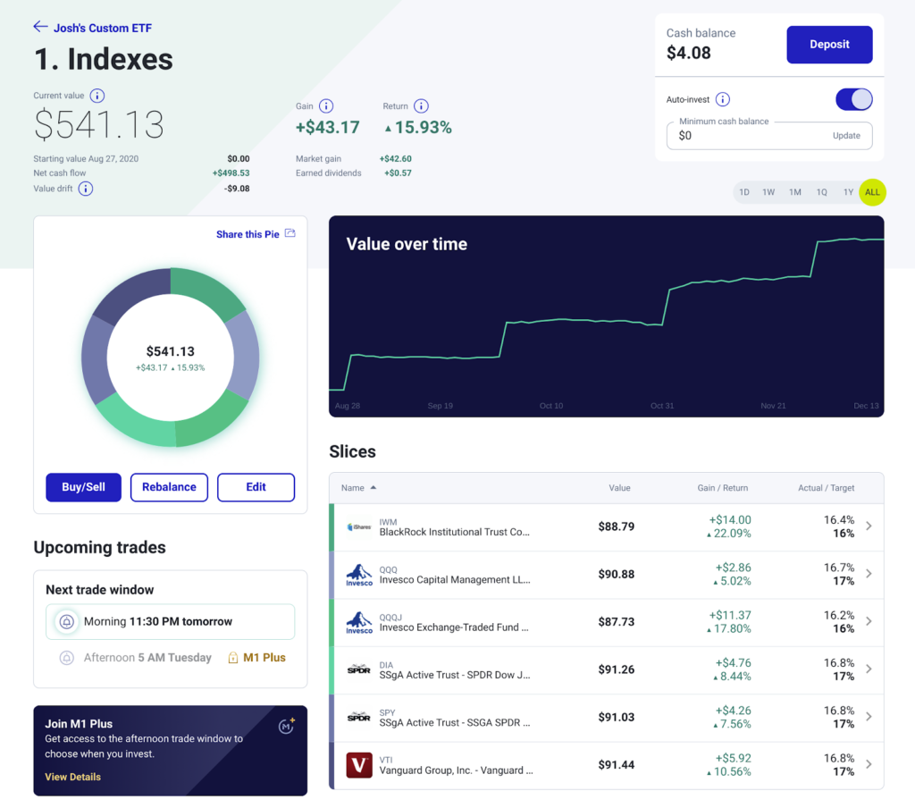The height and width of the screenshot is (808, 915).
Task: Expand the IWM slice row chevron
Action: tap(869, 526)
